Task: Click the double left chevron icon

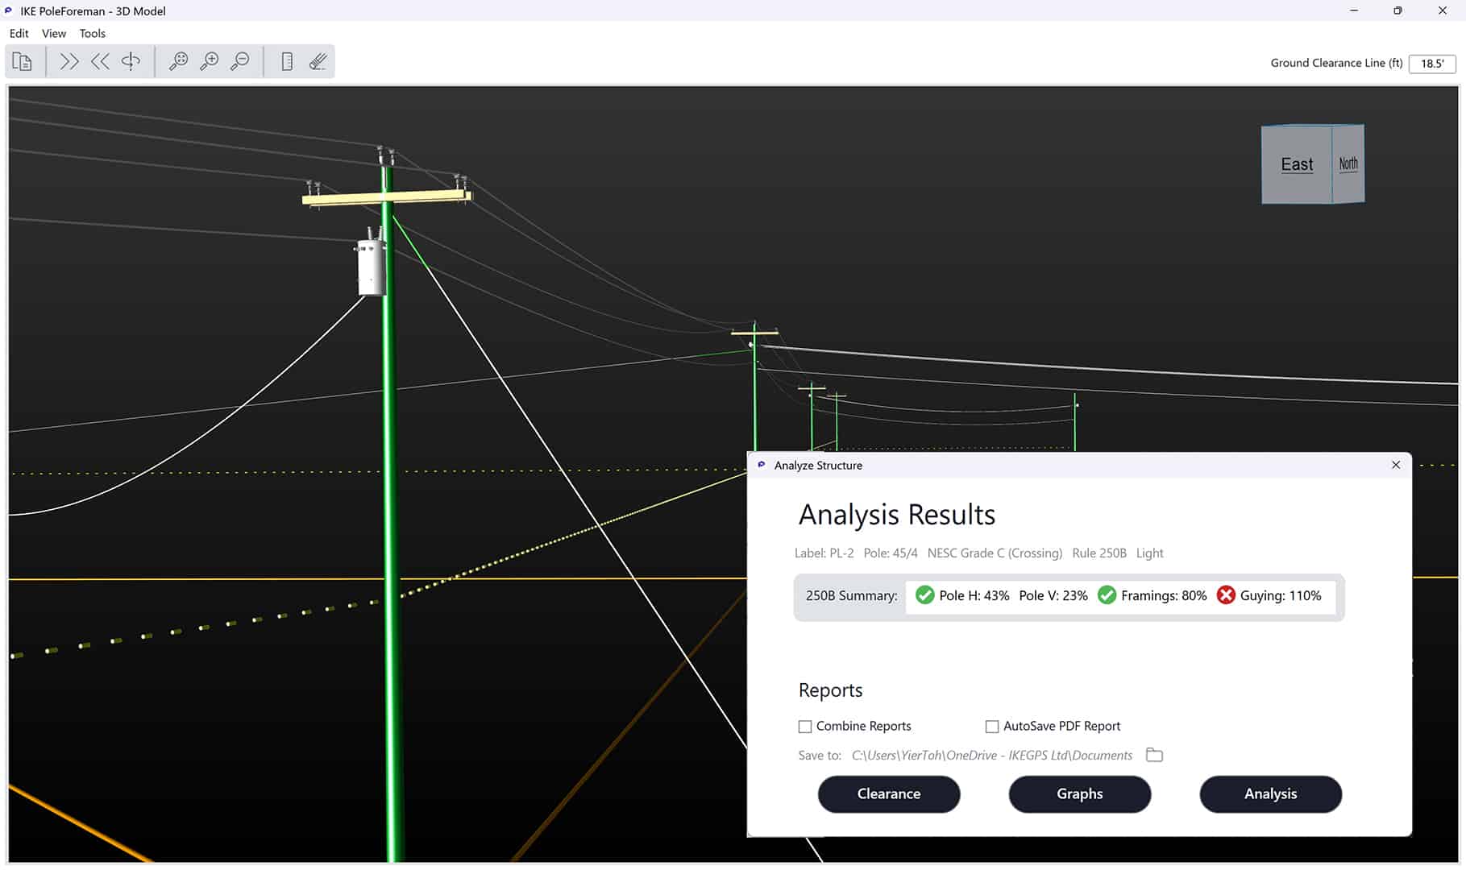Action: pos(100,62)
